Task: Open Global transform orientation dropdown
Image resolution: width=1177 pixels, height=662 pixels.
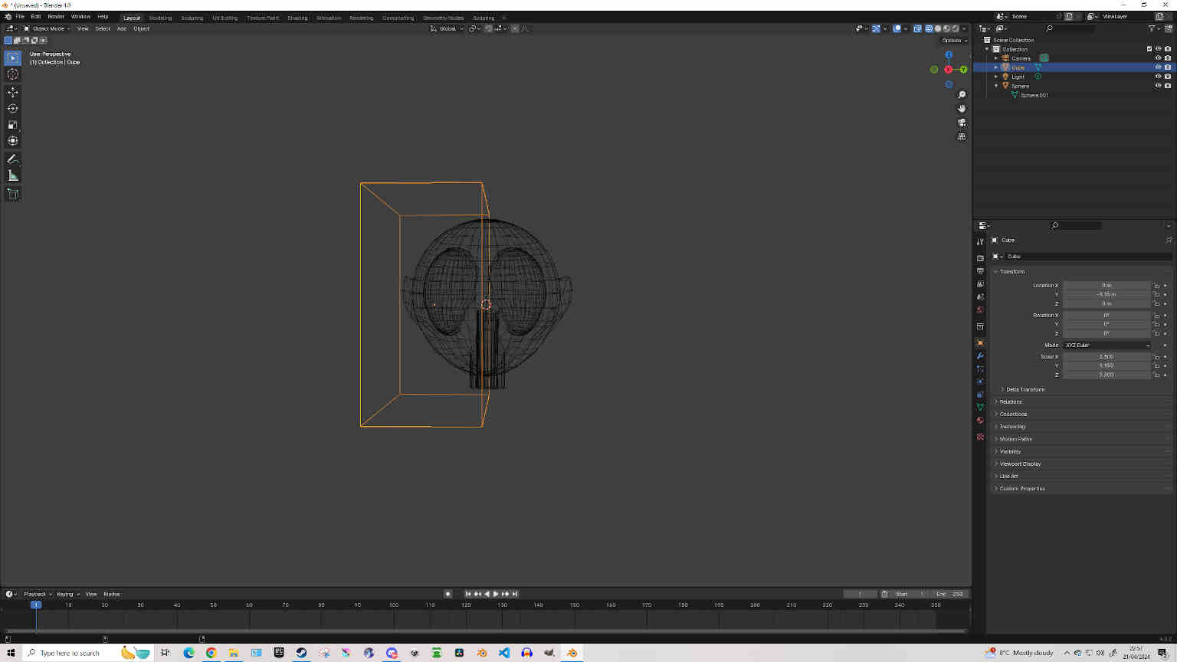Action: [x=446, y=28]
